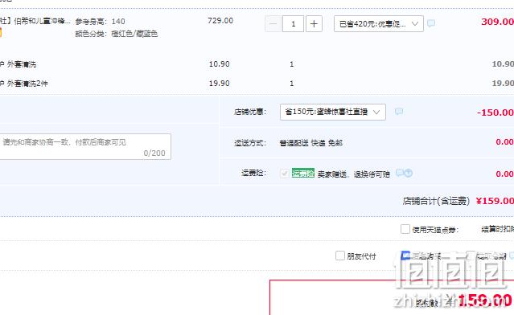
Task: Click the comment bubble icon beside the 省150元 dropdown
Action: point(399,112)
